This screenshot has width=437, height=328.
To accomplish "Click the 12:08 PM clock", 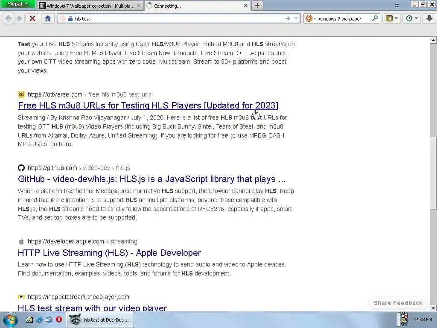I will pos(422,319).
